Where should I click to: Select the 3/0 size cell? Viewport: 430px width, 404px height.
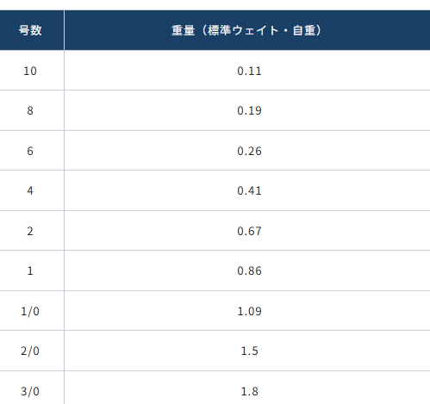point(30,388)
